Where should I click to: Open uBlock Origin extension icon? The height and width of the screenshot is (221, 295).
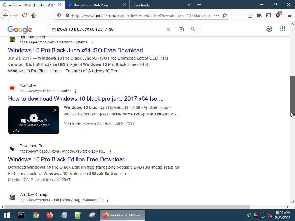click(x=278, y=15)
